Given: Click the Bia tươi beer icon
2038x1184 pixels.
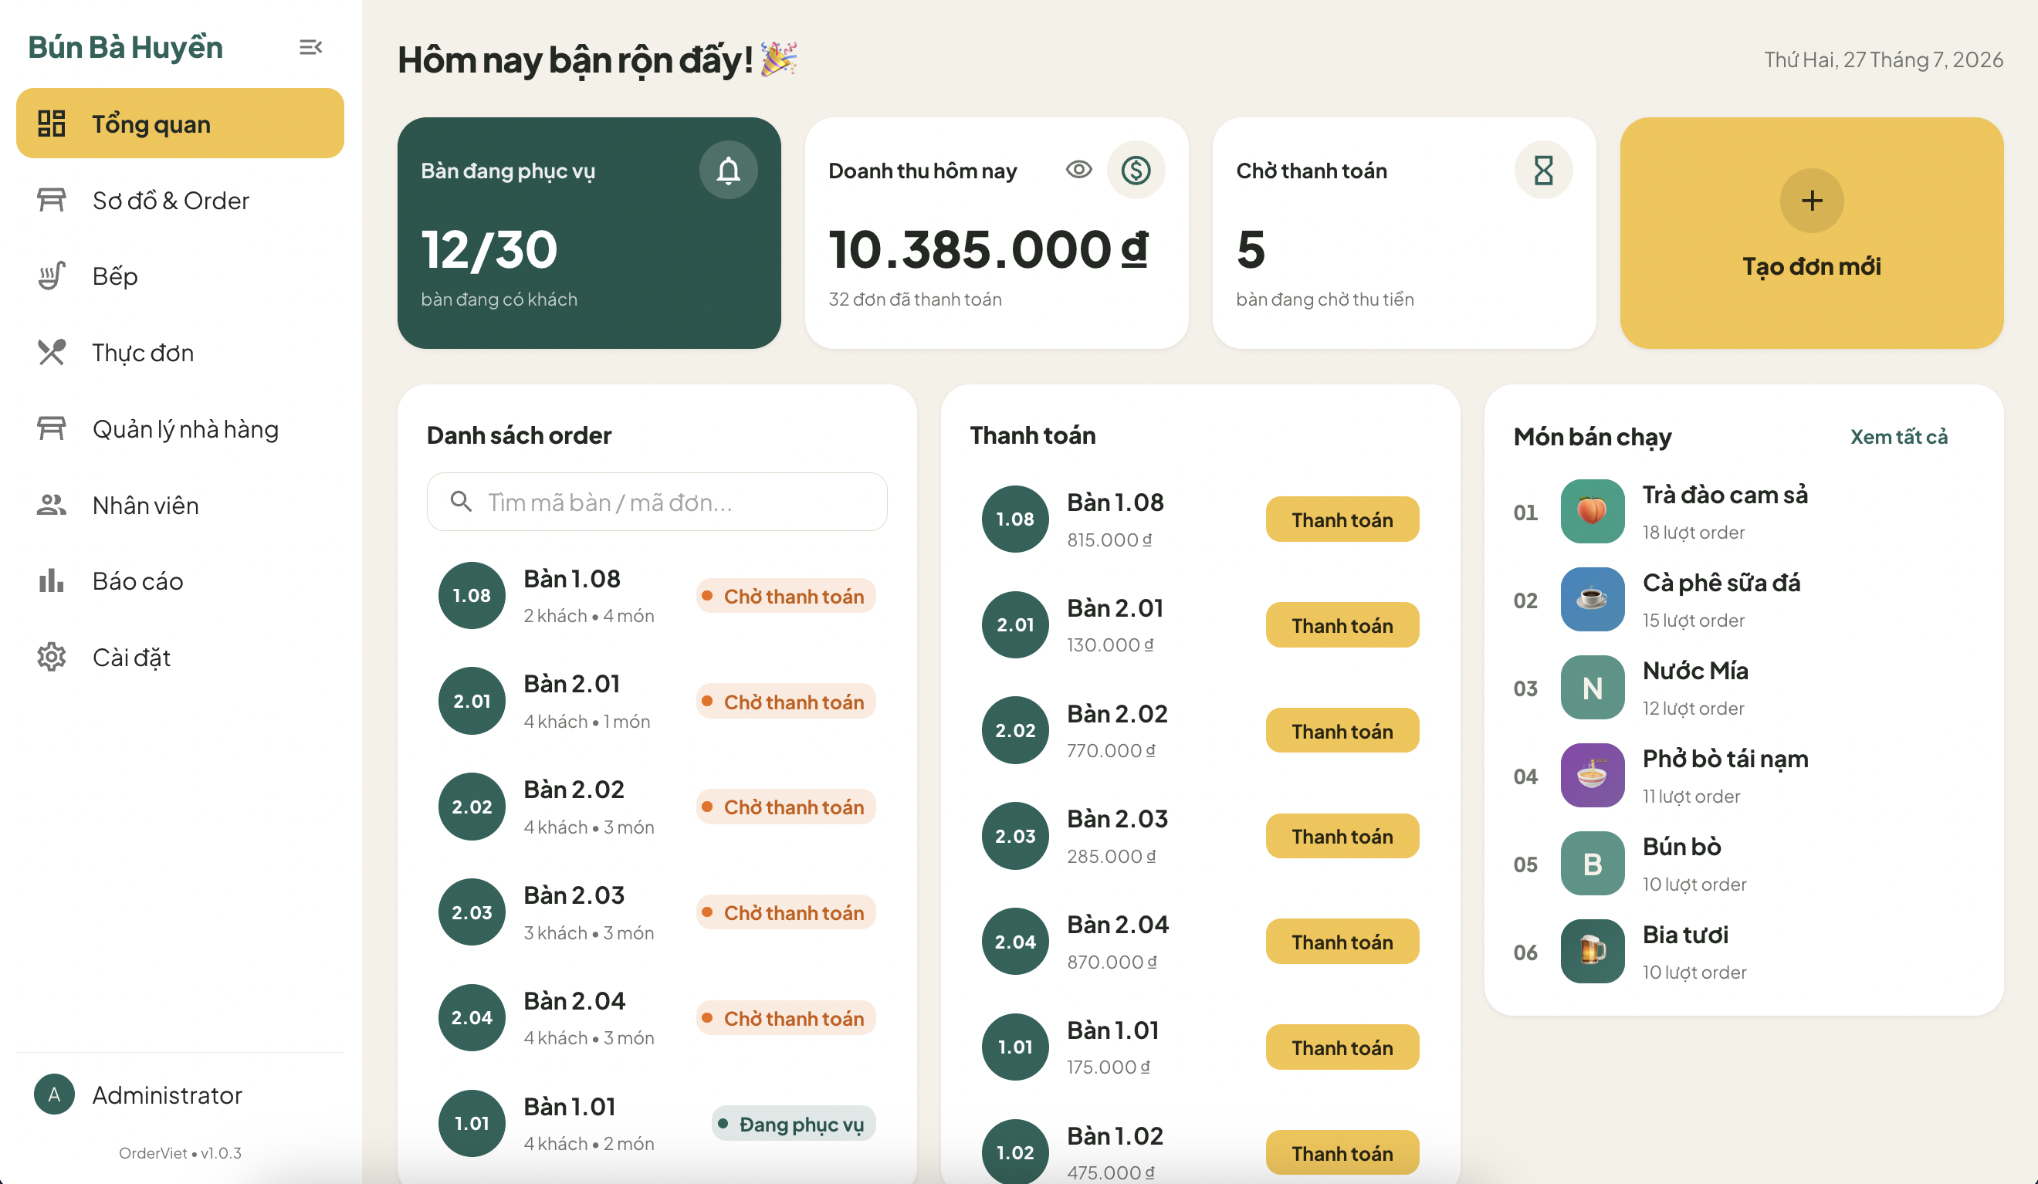Looking at the screenshot, I should click(x=1593, y=952).
